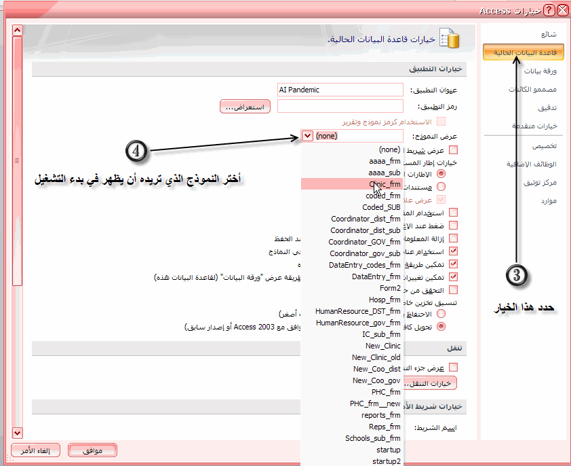Toggle the display status bar checkbox
Image resolution: width=571 pixels, height=466 pixels.
(454, 150)
